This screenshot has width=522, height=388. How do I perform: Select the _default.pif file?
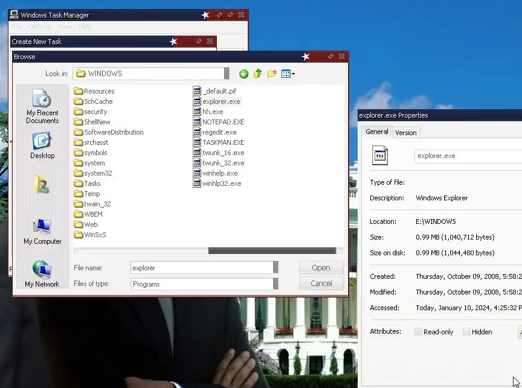click(x=214, y=91)
